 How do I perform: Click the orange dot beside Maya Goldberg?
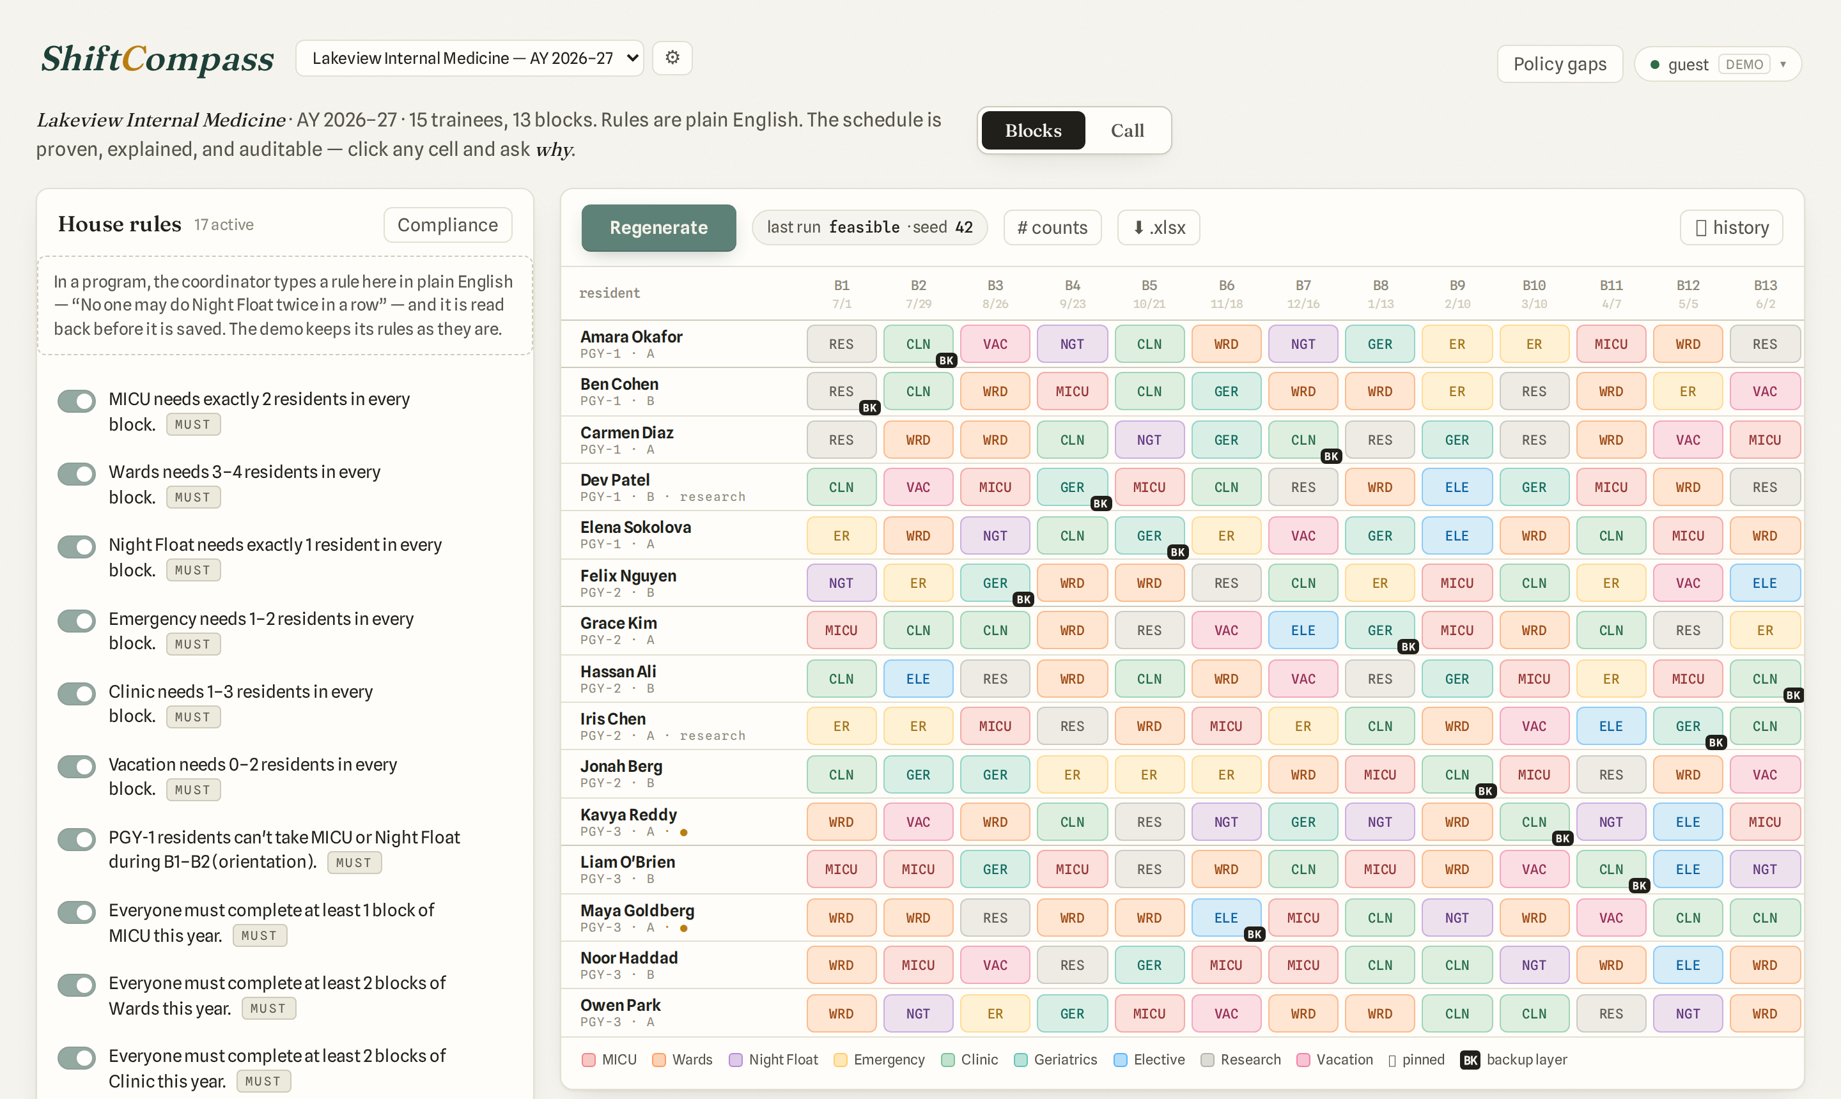[684, 928]
